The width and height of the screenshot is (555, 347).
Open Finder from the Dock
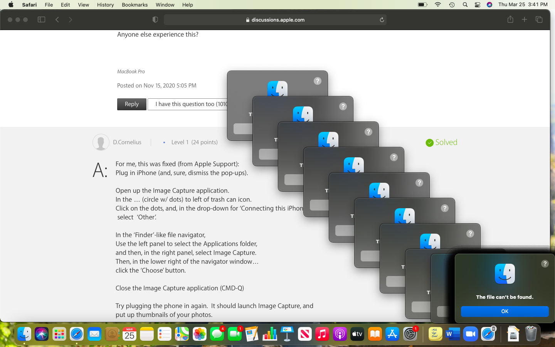point(24,334)
